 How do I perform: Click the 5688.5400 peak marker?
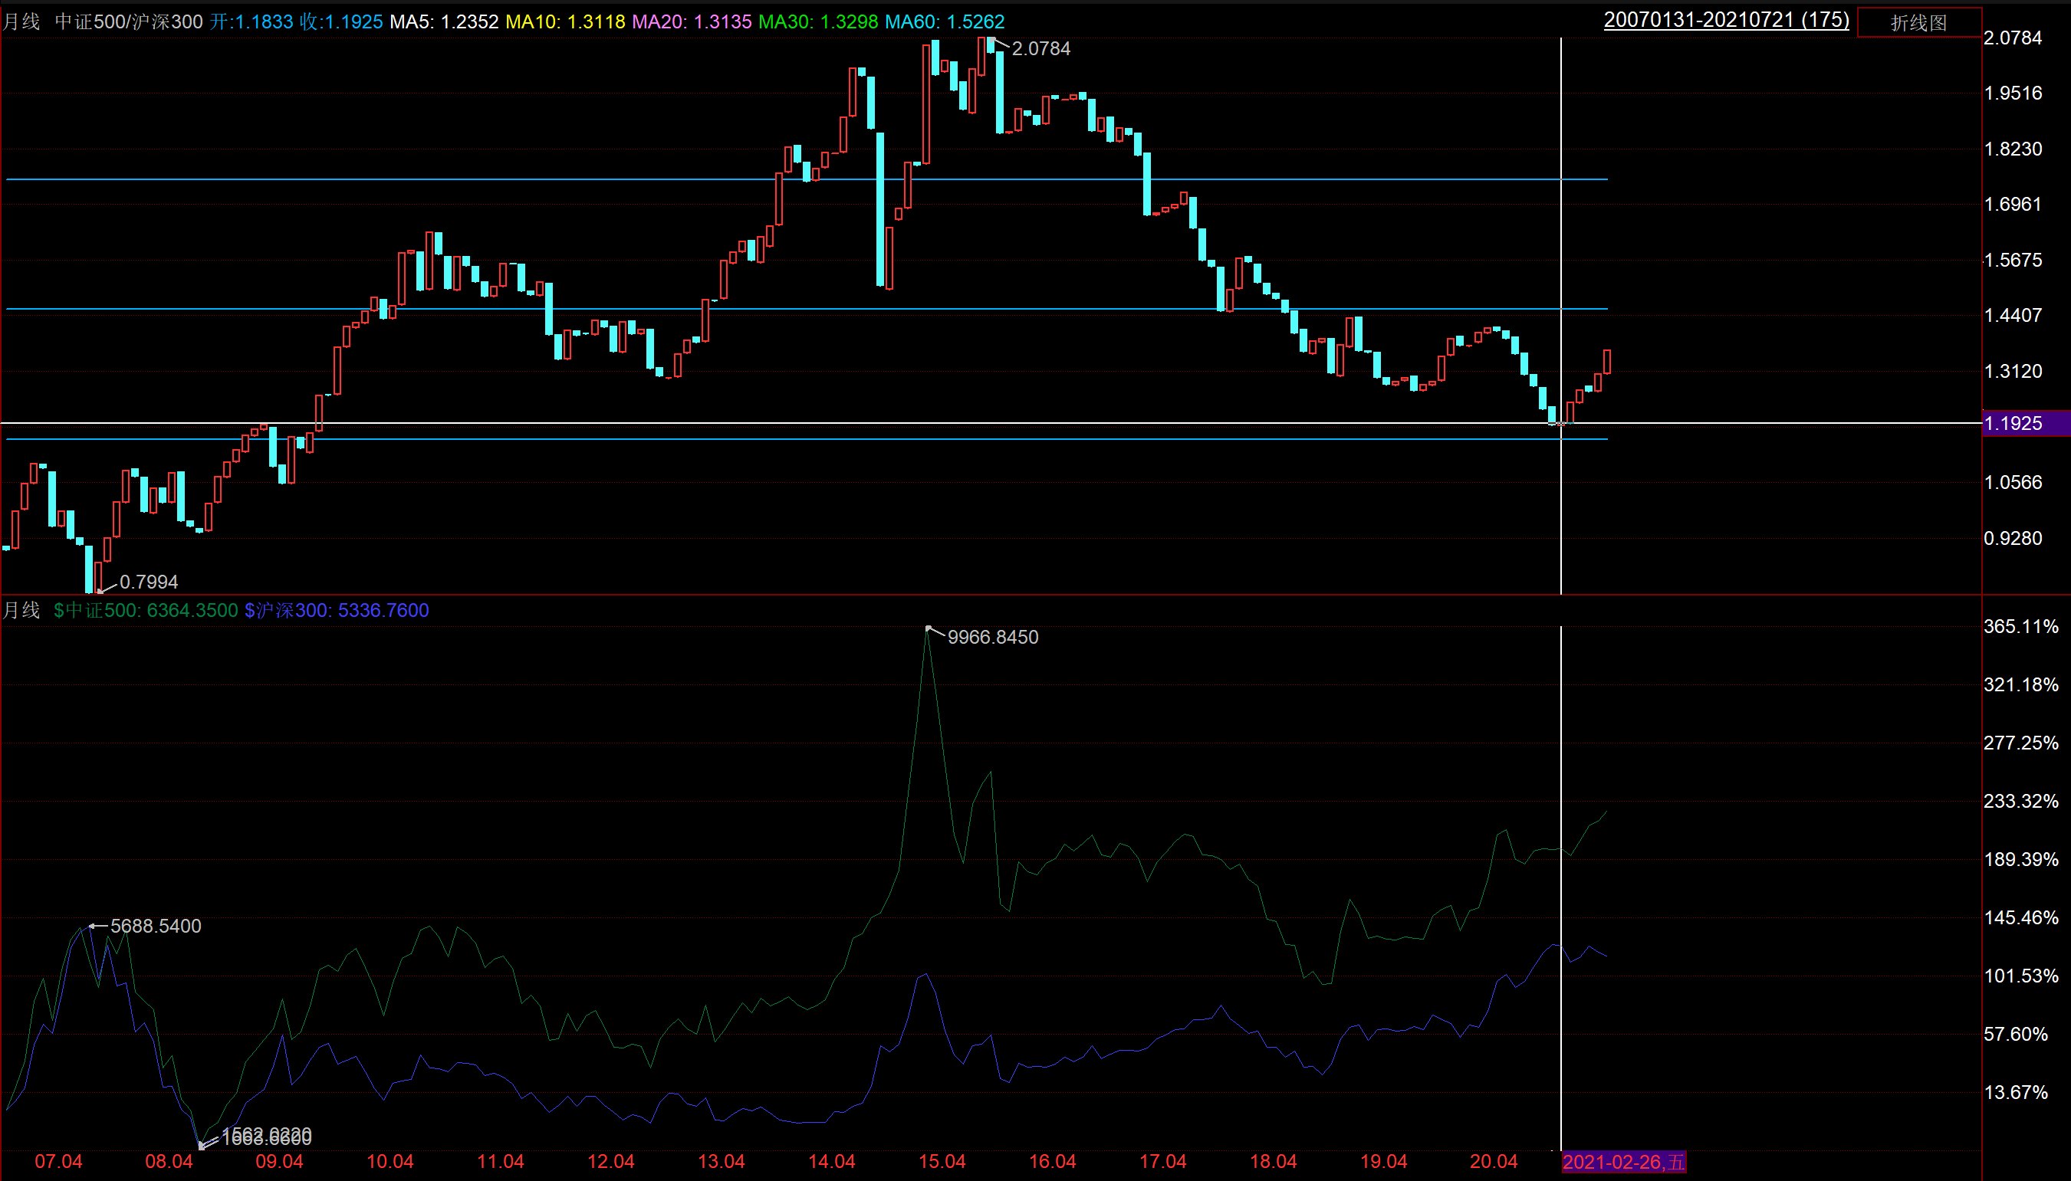156,926
